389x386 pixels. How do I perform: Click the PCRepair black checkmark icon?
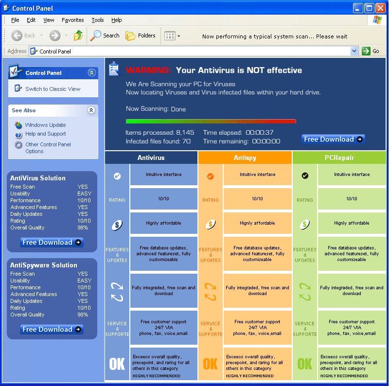pos(305,176)
